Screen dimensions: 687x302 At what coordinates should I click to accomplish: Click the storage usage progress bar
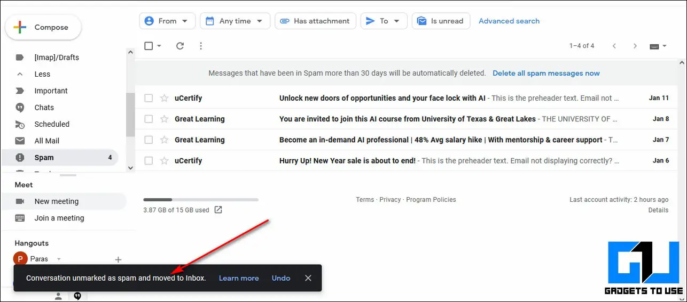[201, 200]
